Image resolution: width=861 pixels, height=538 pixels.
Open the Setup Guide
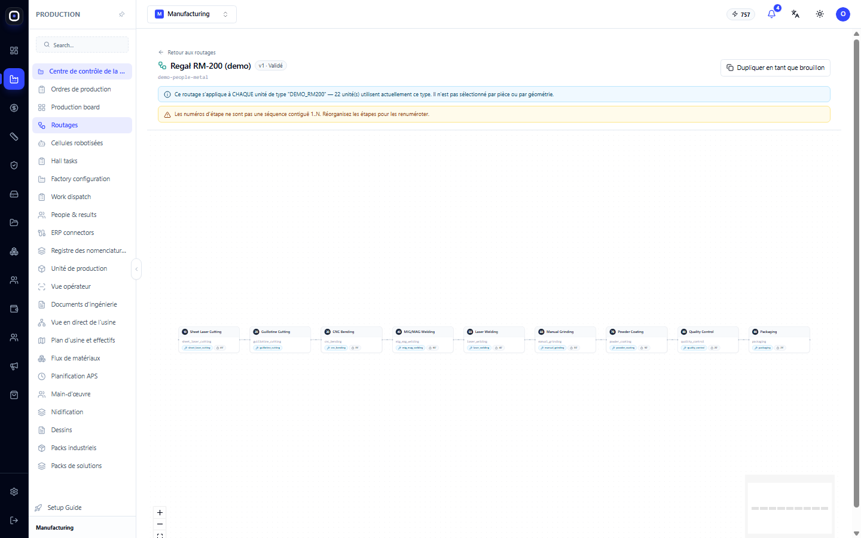[59, 508]
